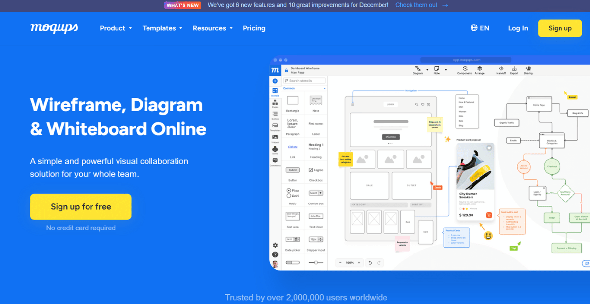Click the user avatar in sidebar
Screen dimensions: 590x304
275,264
